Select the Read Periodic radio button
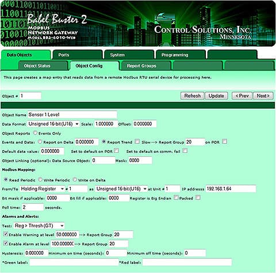This screenshot has width=276, height=273. coord(6,179)
